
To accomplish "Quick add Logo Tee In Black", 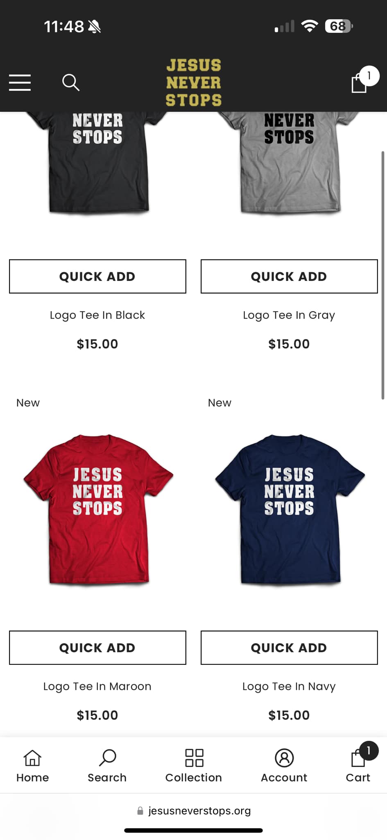I will coord(97,276).
